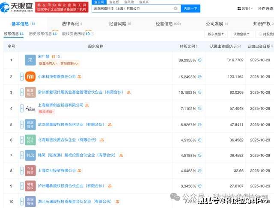Open equity chart icon next to 上海立旦投资
Screen dimensions: 274x208
79,170
